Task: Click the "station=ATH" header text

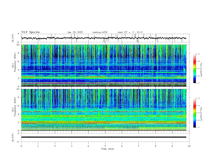Action: [100, 32]
